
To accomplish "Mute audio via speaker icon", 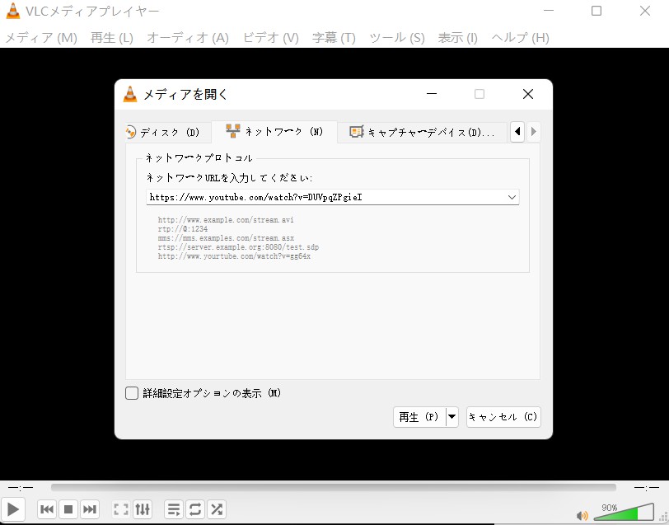I will [582, 516].
